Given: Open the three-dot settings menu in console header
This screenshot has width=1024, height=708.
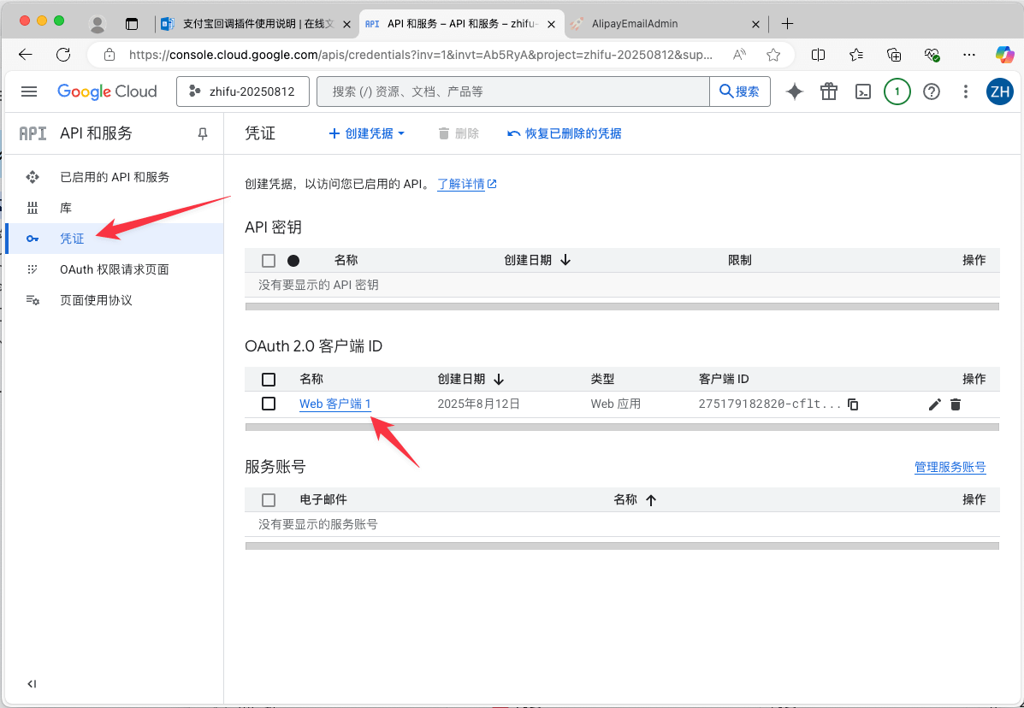Looking at the screenshot, I should pos(965,92).
